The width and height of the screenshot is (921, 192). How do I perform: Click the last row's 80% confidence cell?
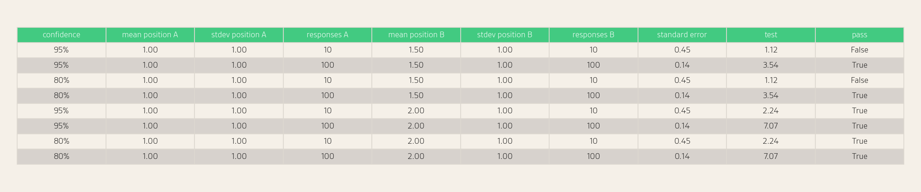(61, 157)
